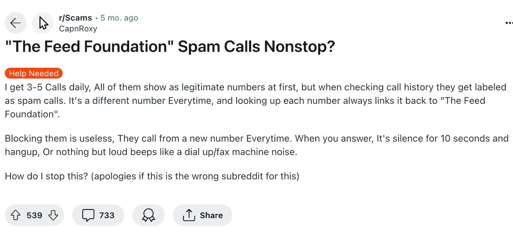Image resolution: width=513 pixels, height=234 pixels.
Task: Open the CapnRoxy user avatar
Action: [43, 23]
